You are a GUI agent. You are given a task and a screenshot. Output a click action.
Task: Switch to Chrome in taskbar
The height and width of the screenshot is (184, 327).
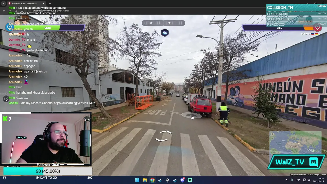(152, 180)
